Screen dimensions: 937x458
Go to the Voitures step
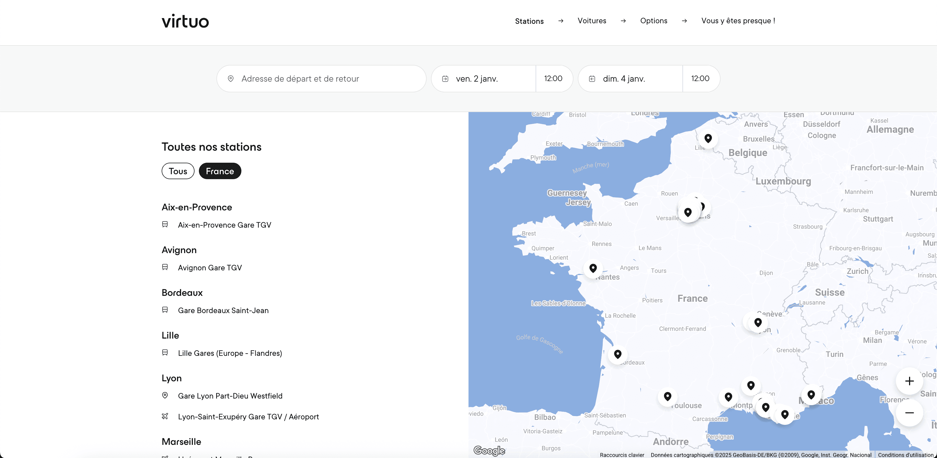(x=592, y=21)
